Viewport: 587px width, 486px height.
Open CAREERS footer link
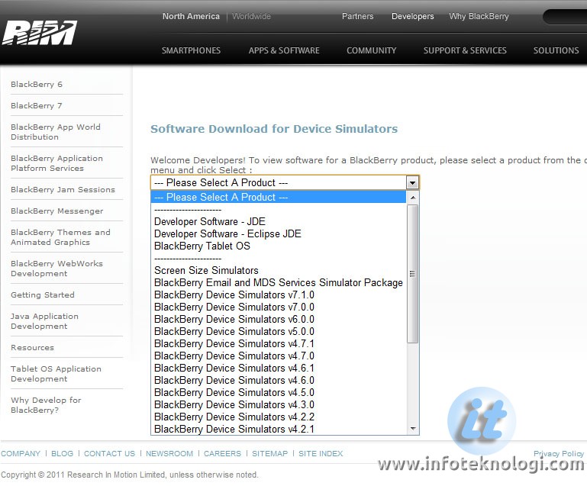[222, 453]
